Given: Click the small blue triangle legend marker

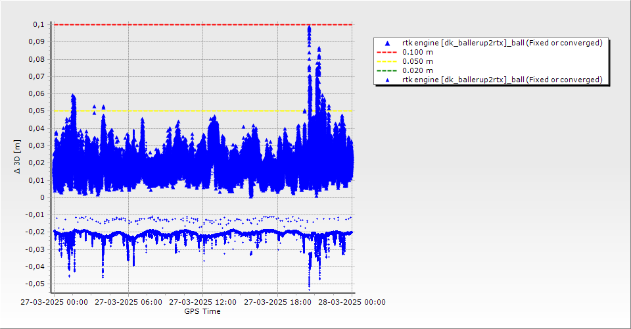Looking at the screenshot, I should [x=388, y=80].
